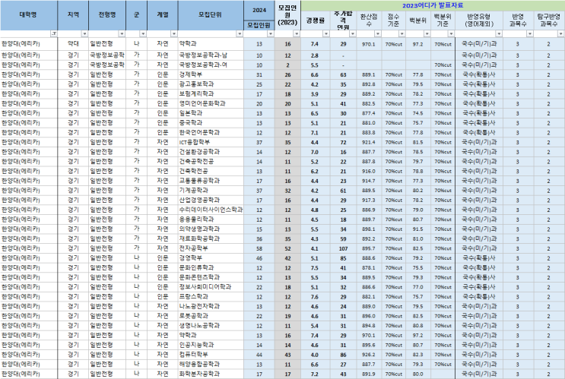Viewport: 565px width, 379px height.
Task: Open the 대학명 column filter dropdown
Action: click(x=54, y=34)
